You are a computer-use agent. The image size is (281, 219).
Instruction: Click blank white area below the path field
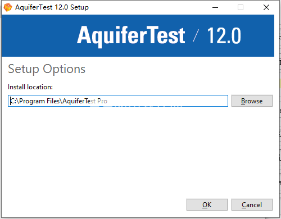[131, 150]
